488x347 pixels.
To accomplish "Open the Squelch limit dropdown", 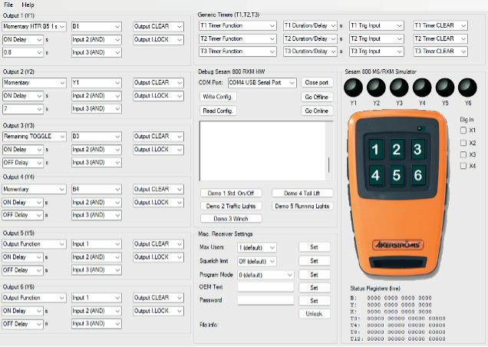I will point(257,261).
